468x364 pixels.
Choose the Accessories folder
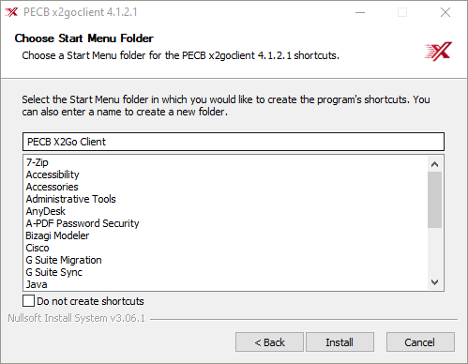pyautogui.click(x=53, y=187)
